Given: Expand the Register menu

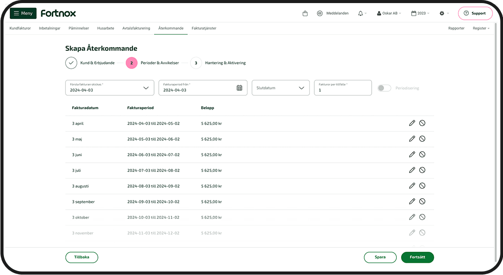Looking at the screenshot, I should coord(481,28).
